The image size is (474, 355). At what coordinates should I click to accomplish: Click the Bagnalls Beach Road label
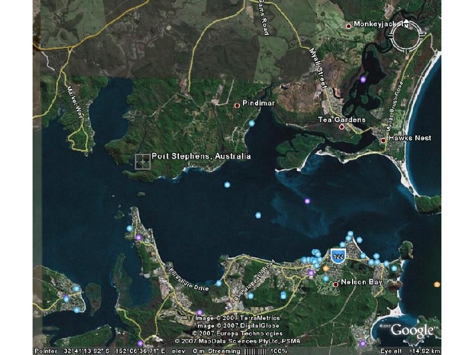click(254, 280)
